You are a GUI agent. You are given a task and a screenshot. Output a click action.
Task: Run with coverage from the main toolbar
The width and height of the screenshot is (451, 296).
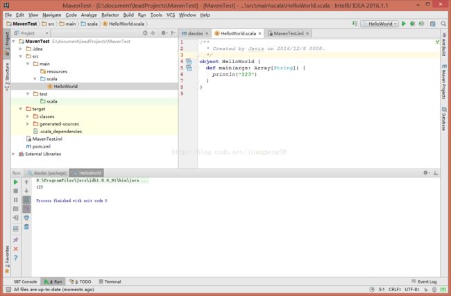click(x=421, y=24)
